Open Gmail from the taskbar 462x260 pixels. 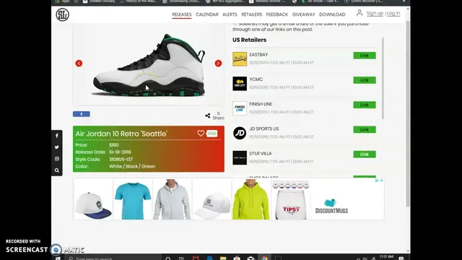(x=196, y=259)
